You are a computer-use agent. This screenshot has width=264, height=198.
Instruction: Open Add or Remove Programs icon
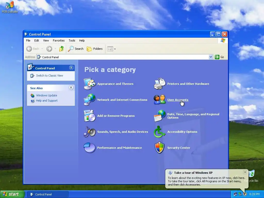[89, 116]
